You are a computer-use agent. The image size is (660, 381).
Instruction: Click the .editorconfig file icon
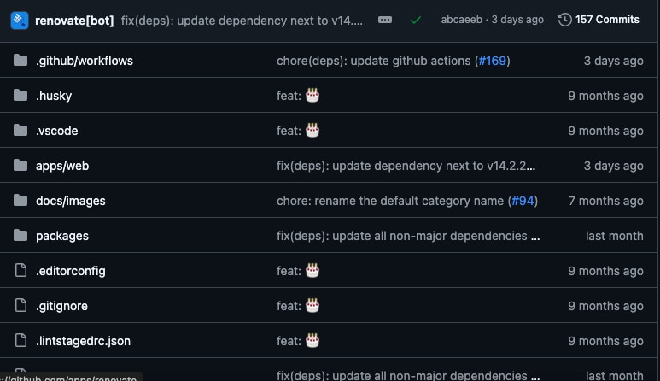pyautogui.click(x=20, y=270)
